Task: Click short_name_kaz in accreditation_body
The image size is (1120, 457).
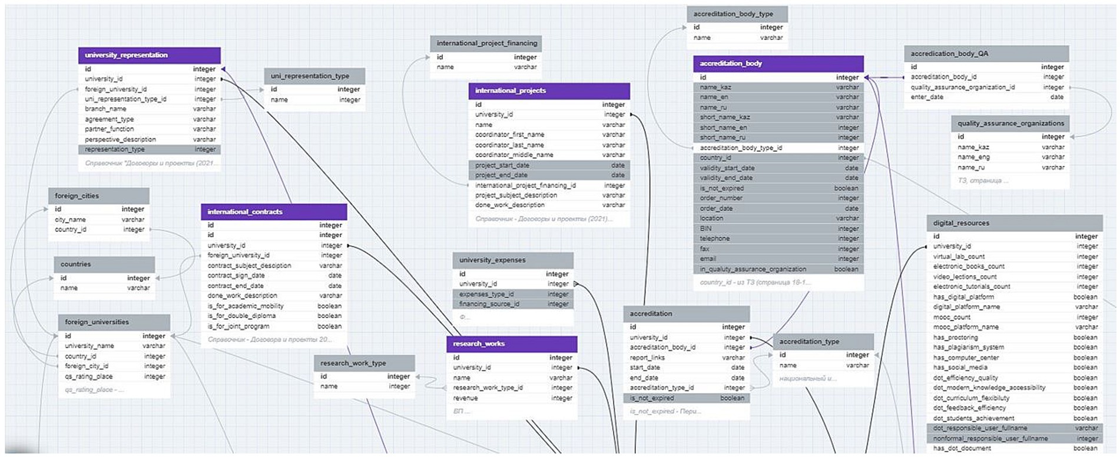Action: 778,118
